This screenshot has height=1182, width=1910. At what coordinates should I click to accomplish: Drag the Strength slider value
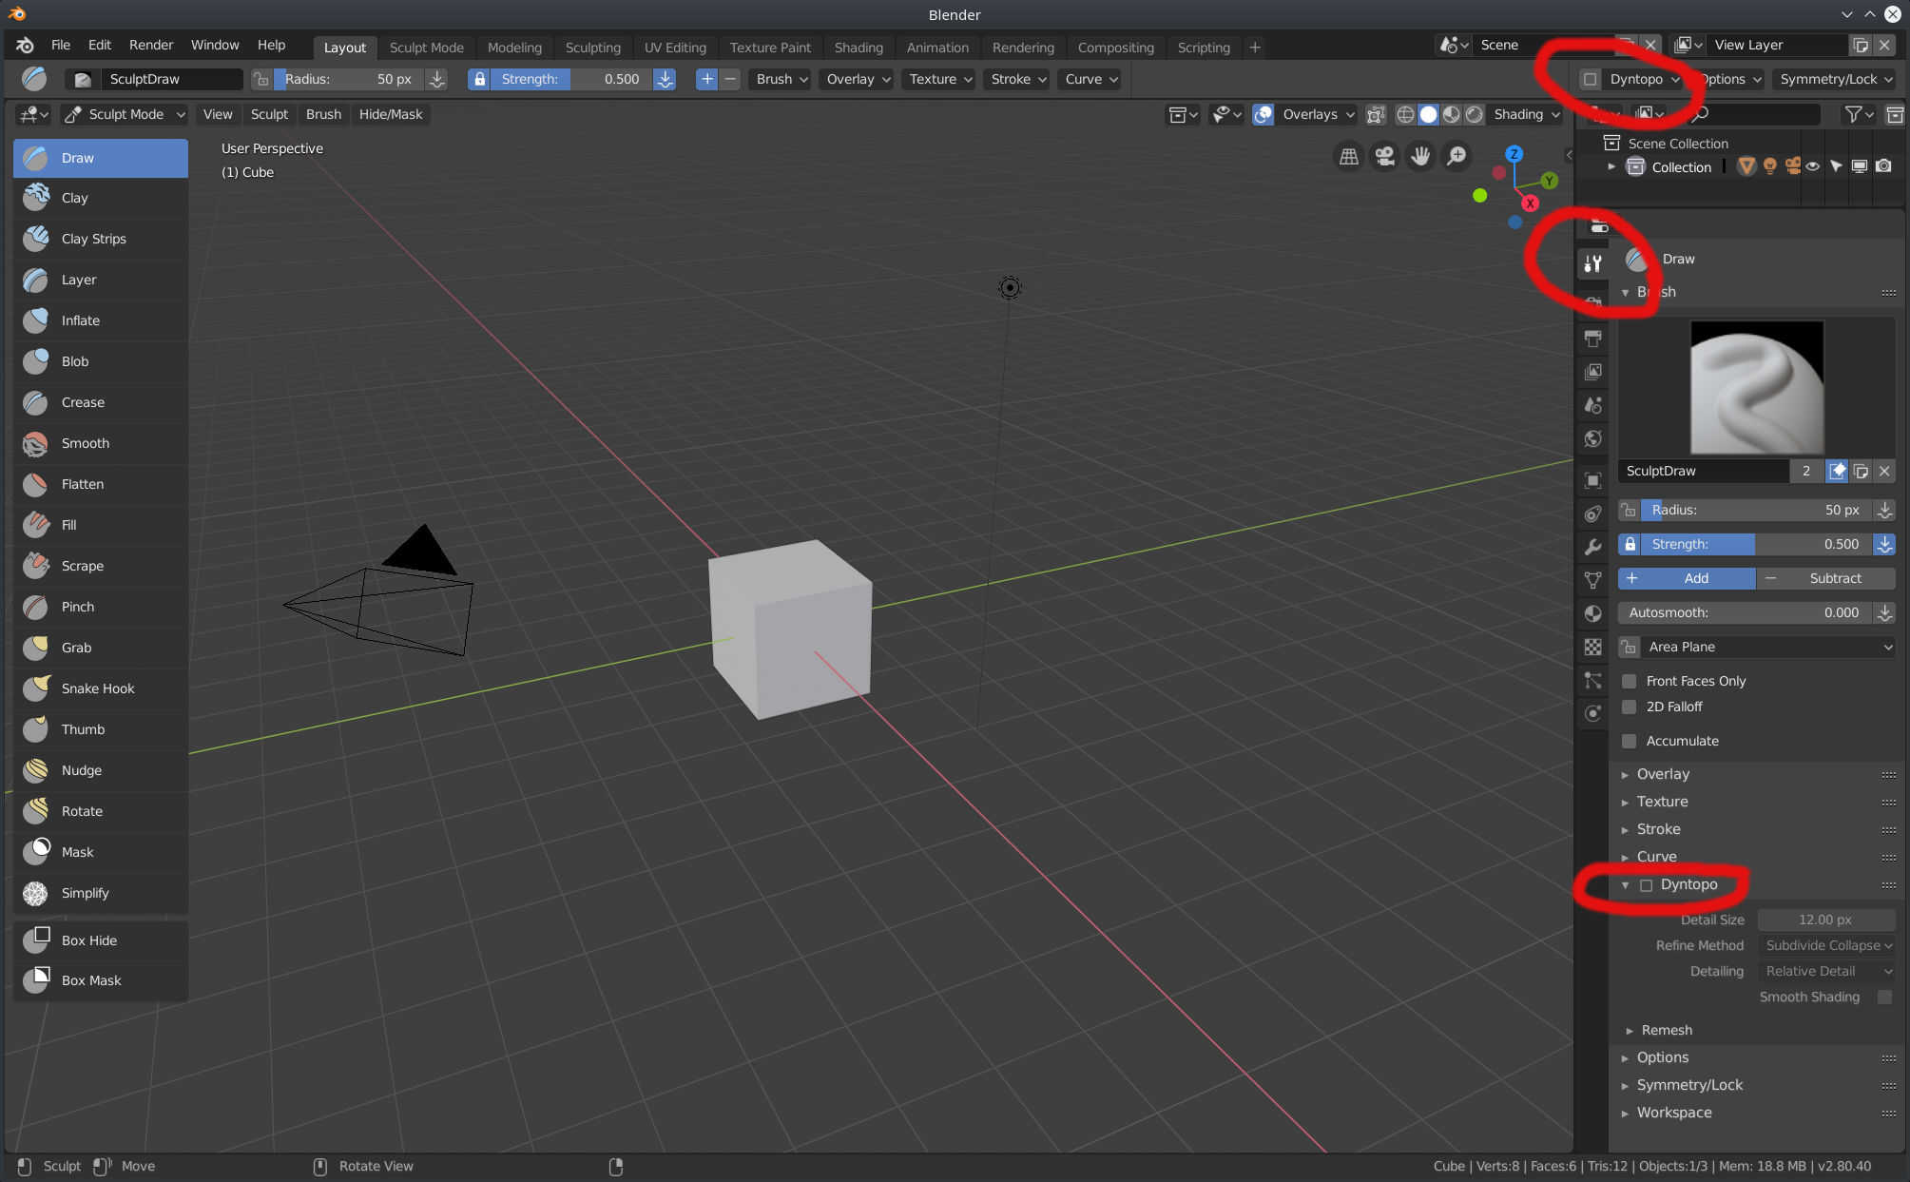pos(1753,543)
